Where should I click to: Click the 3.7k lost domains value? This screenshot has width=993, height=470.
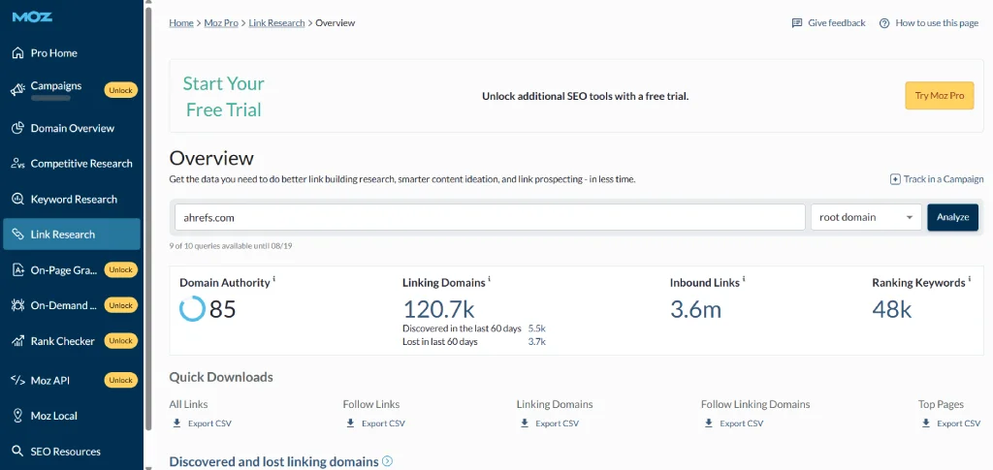537,342
